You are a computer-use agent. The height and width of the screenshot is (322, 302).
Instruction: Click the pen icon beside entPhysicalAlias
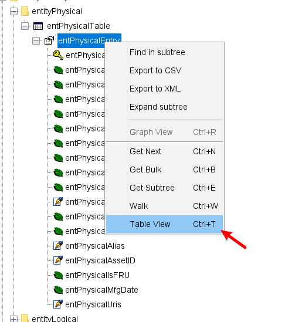pos(58,246)
